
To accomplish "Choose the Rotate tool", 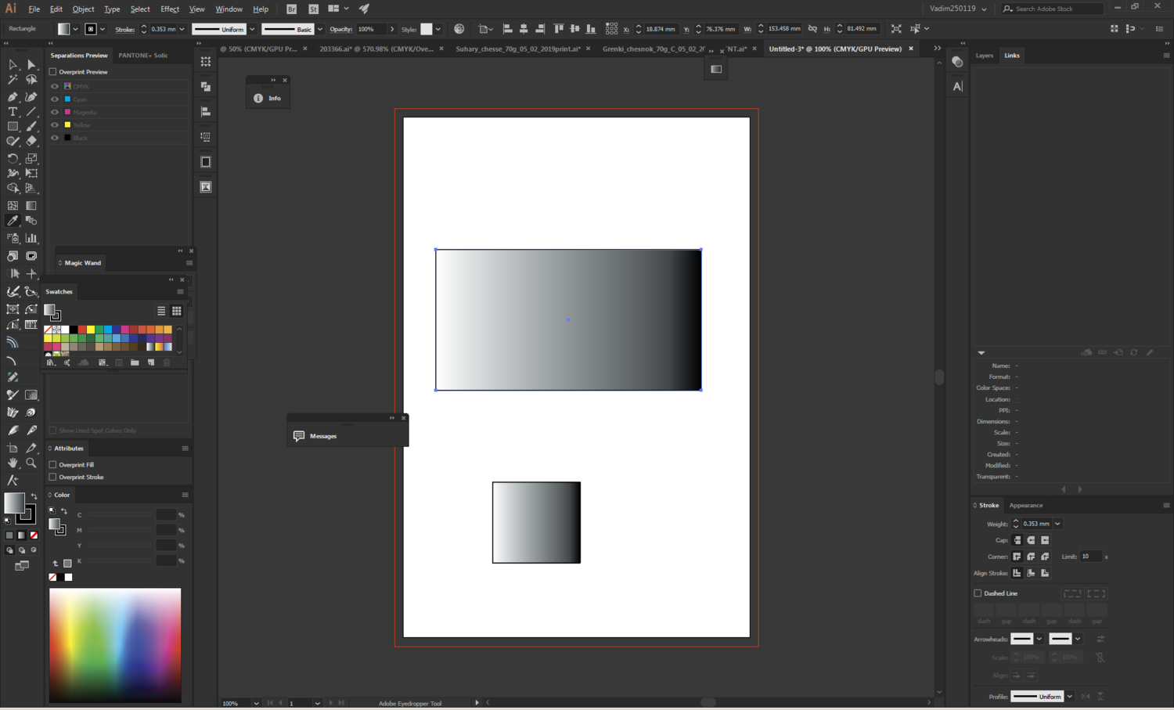I will tap(13, 158).
